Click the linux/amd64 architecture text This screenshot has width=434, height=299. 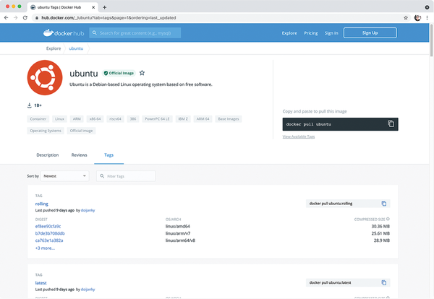coord(177,226)
